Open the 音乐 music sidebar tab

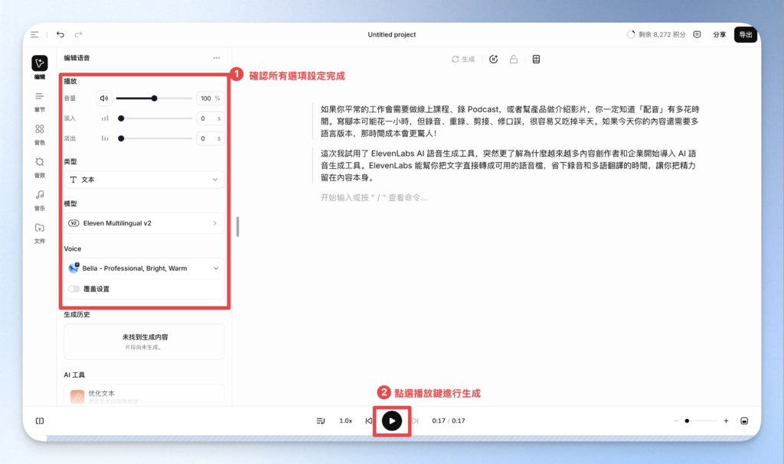point(40,200)
